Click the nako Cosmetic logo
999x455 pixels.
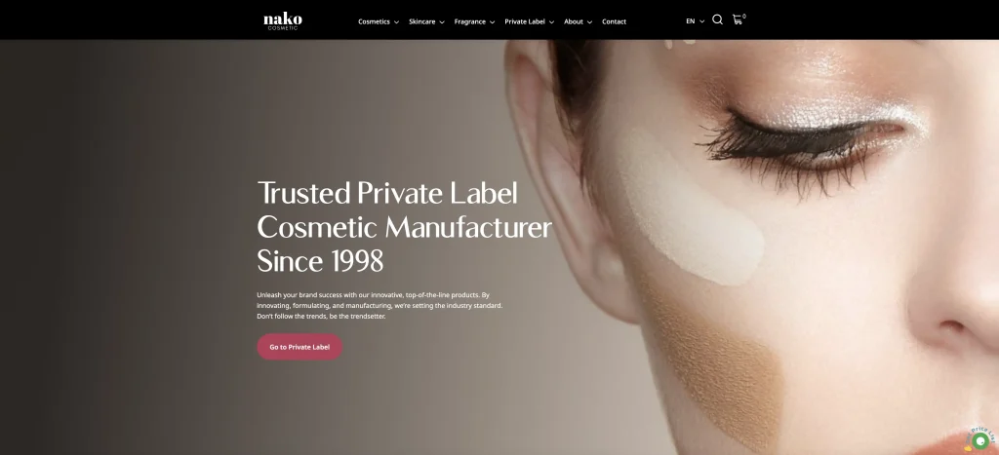pos(283,20)
